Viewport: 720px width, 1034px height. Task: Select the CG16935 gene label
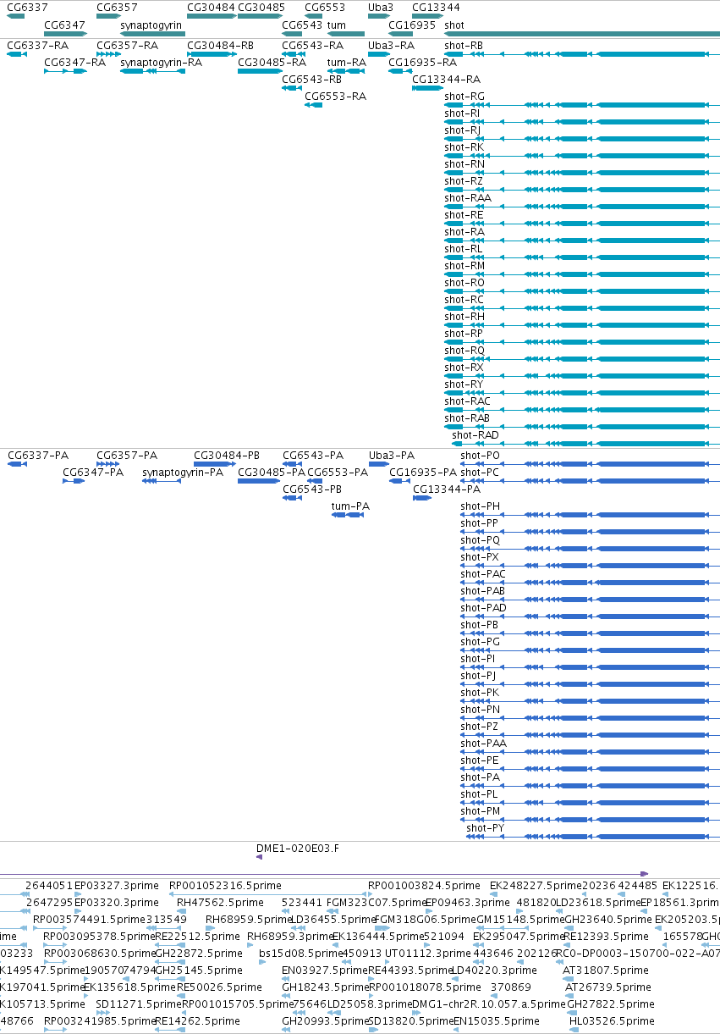[x=412, y=25]
